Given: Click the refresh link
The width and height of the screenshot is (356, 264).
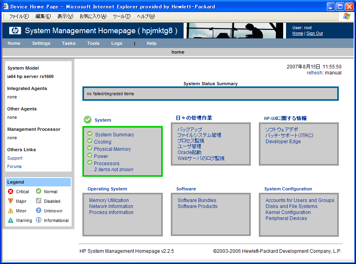Looking at the screenshot, I should pos(315,73).
